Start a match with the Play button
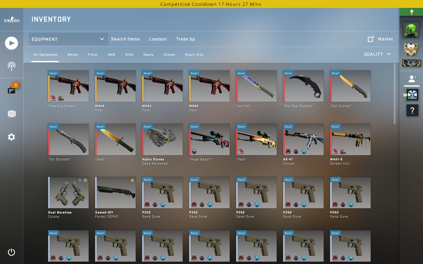 (11, 43)
